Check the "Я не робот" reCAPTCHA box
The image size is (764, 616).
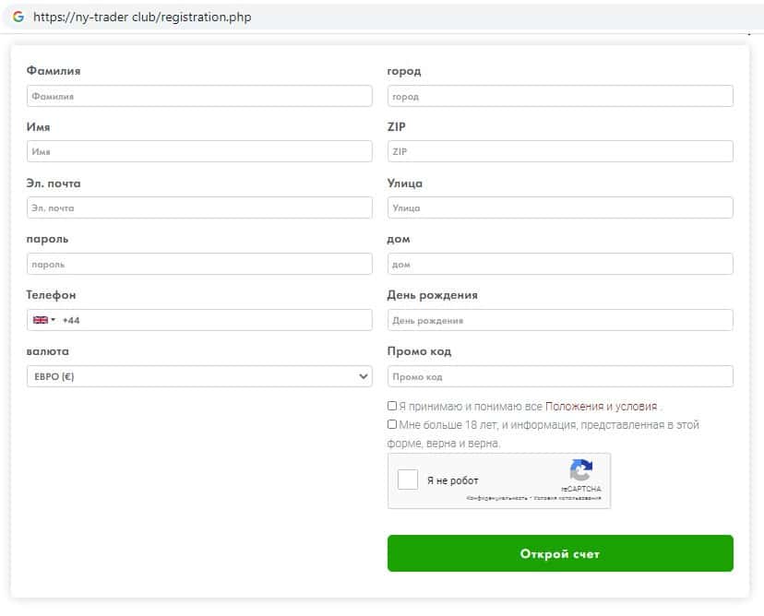pyautogui.click(x=407, y=480)
